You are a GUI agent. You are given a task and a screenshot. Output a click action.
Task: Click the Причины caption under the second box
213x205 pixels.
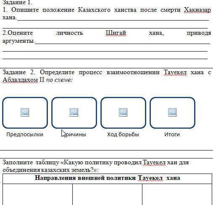[x=74, y=135]
